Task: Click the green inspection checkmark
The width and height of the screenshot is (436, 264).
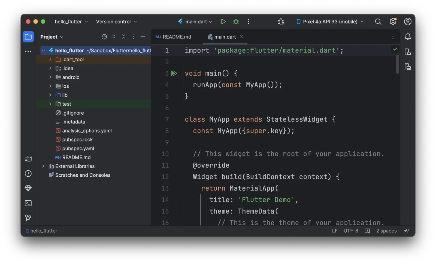Action: pyautogui.click(x=395, y=49)
